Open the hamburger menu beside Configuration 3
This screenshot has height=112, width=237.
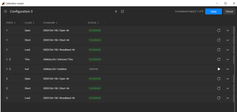point(5,11)
